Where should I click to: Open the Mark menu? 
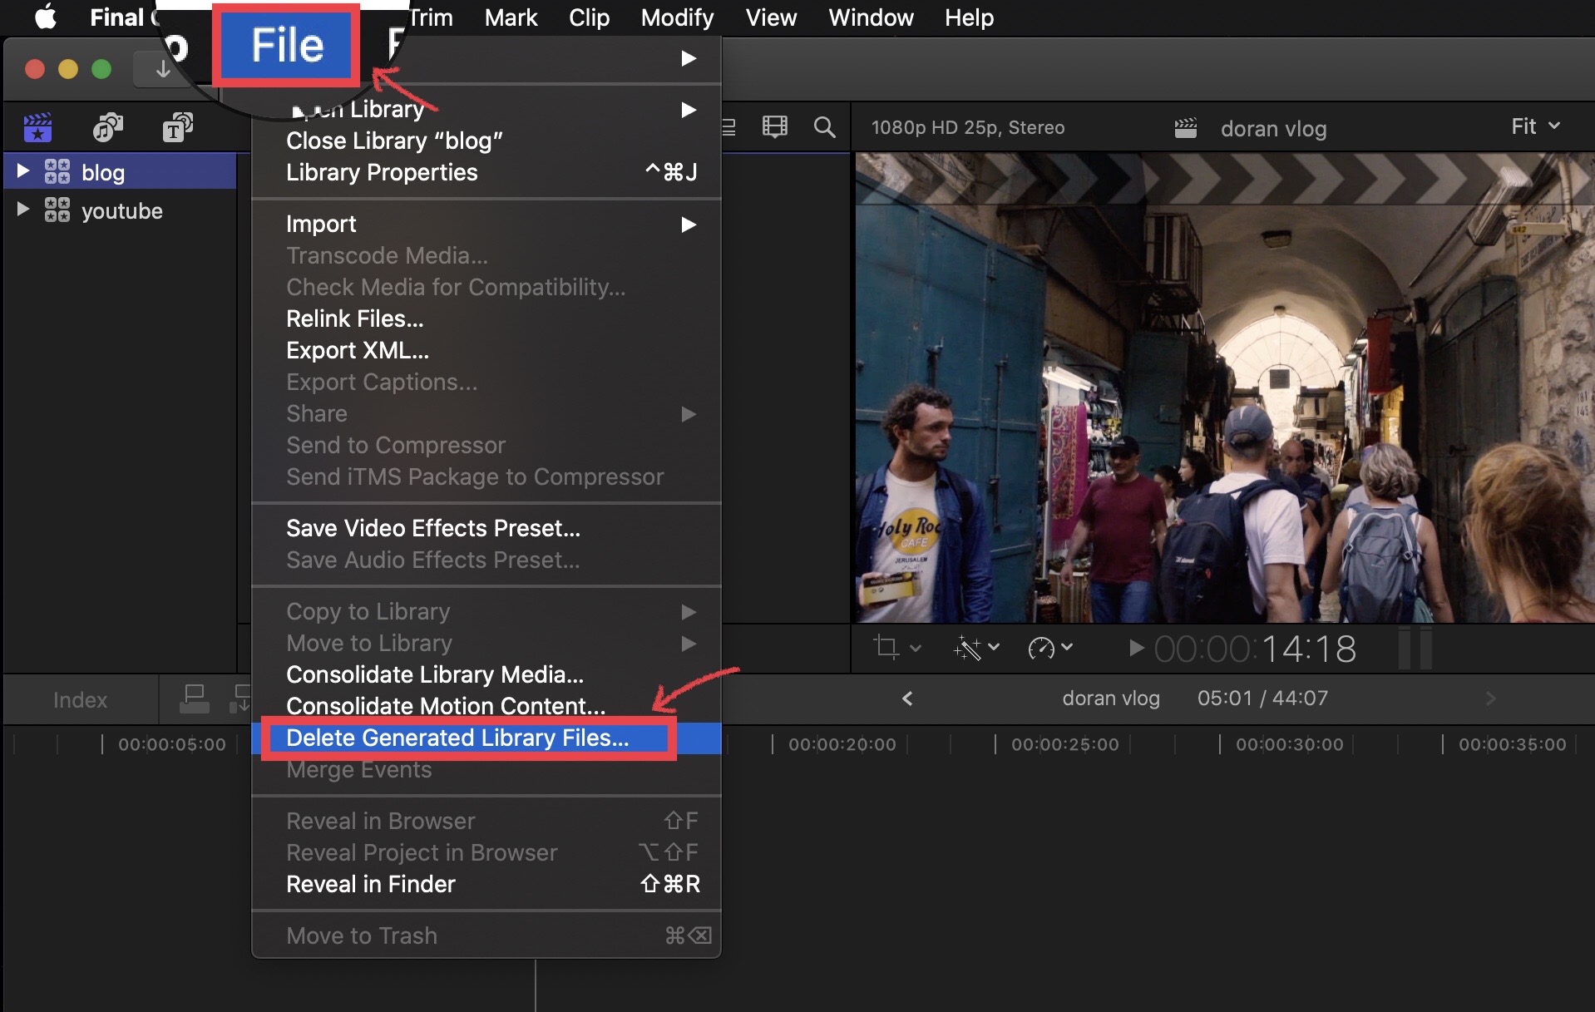pyautogui.click(x=511, y=17)
